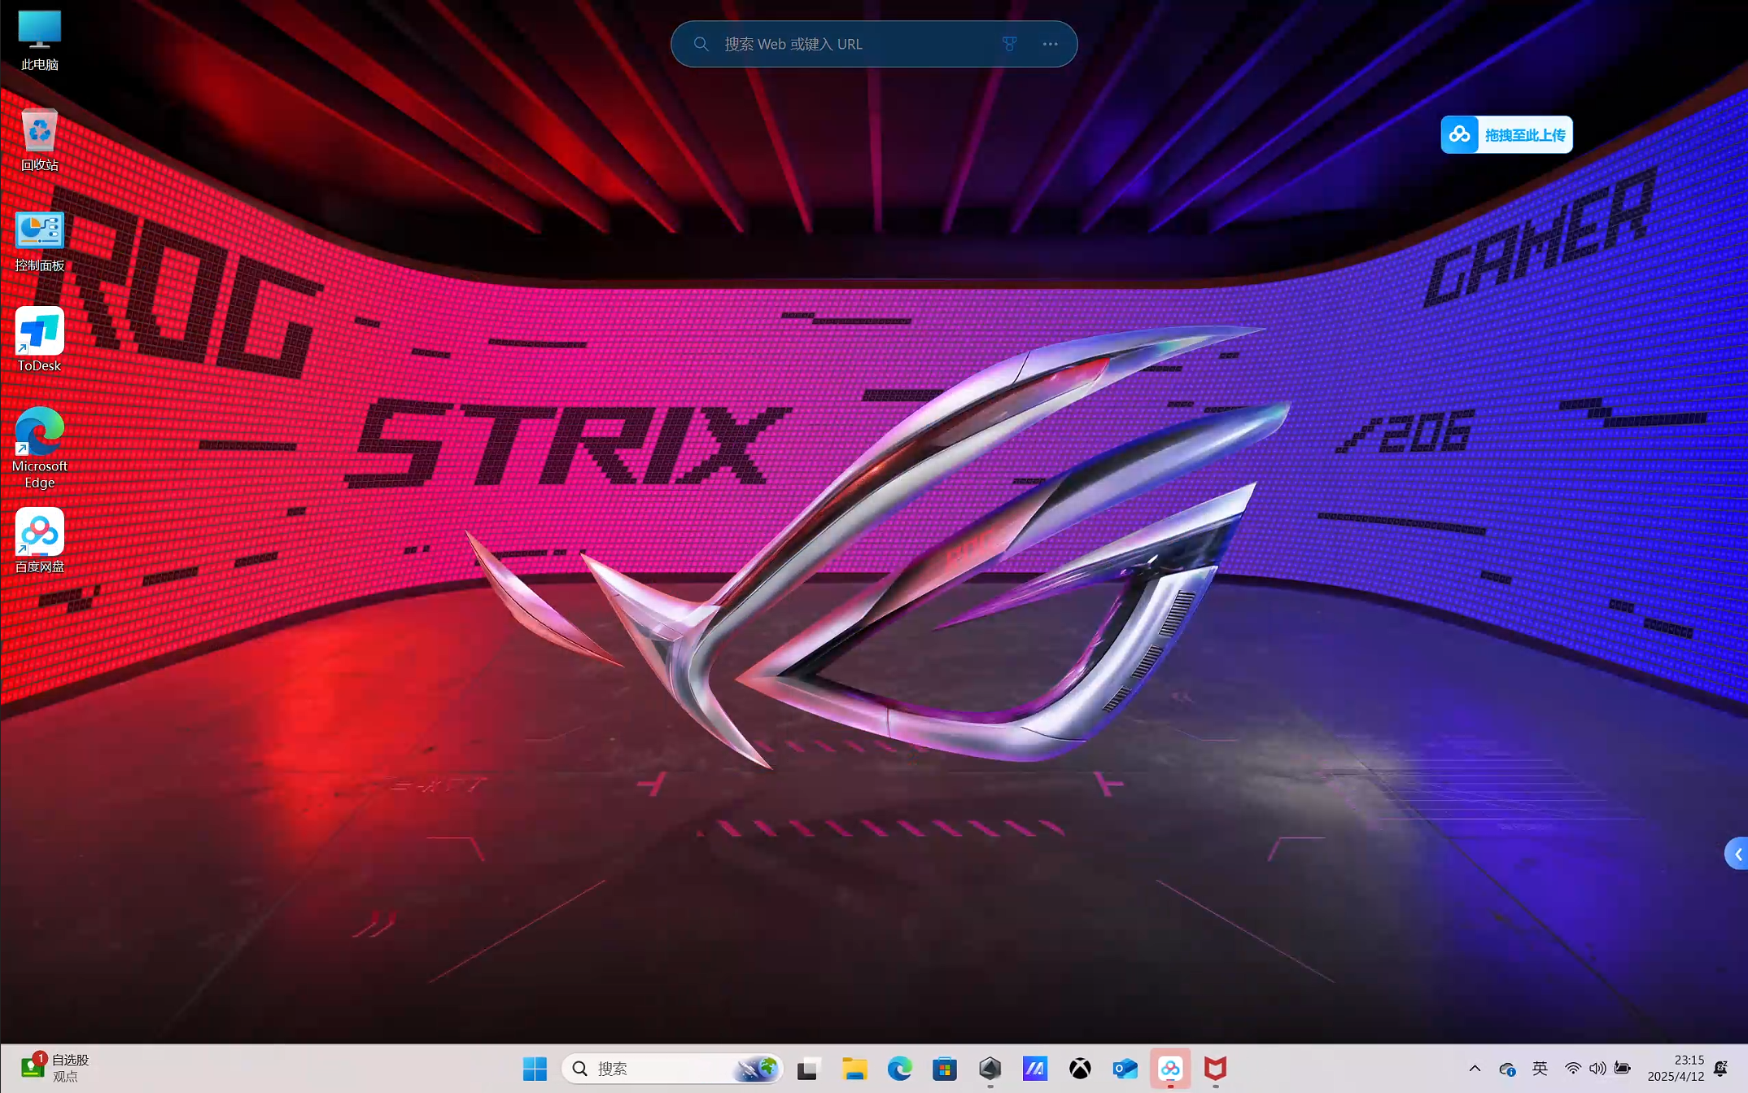Toggle the 英 input method indicator
Screen dimensions: 1748x1093
[x=1539, y=1068]
